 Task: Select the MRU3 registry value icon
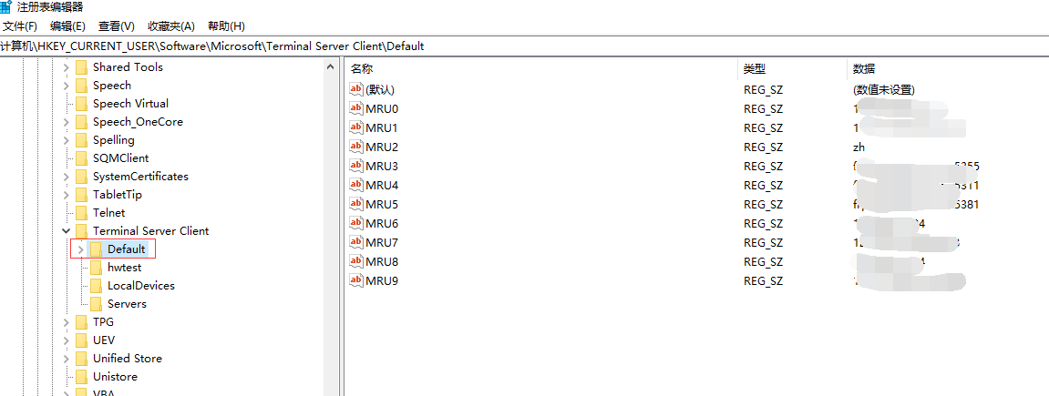point(356,166)
